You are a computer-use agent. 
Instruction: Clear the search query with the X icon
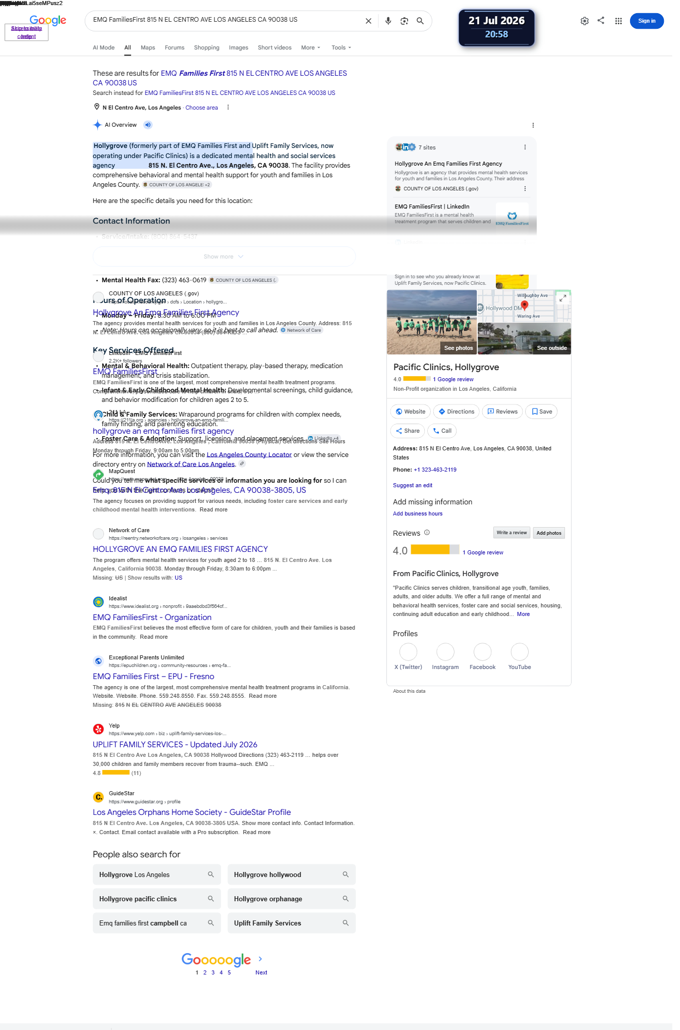368,21
